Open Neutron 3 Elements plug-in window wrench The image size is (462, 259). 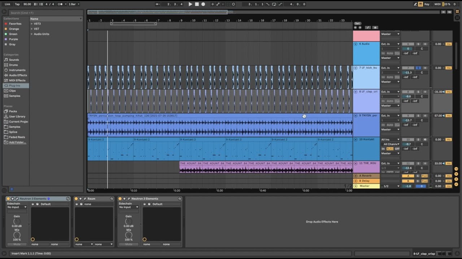(16, 199)
